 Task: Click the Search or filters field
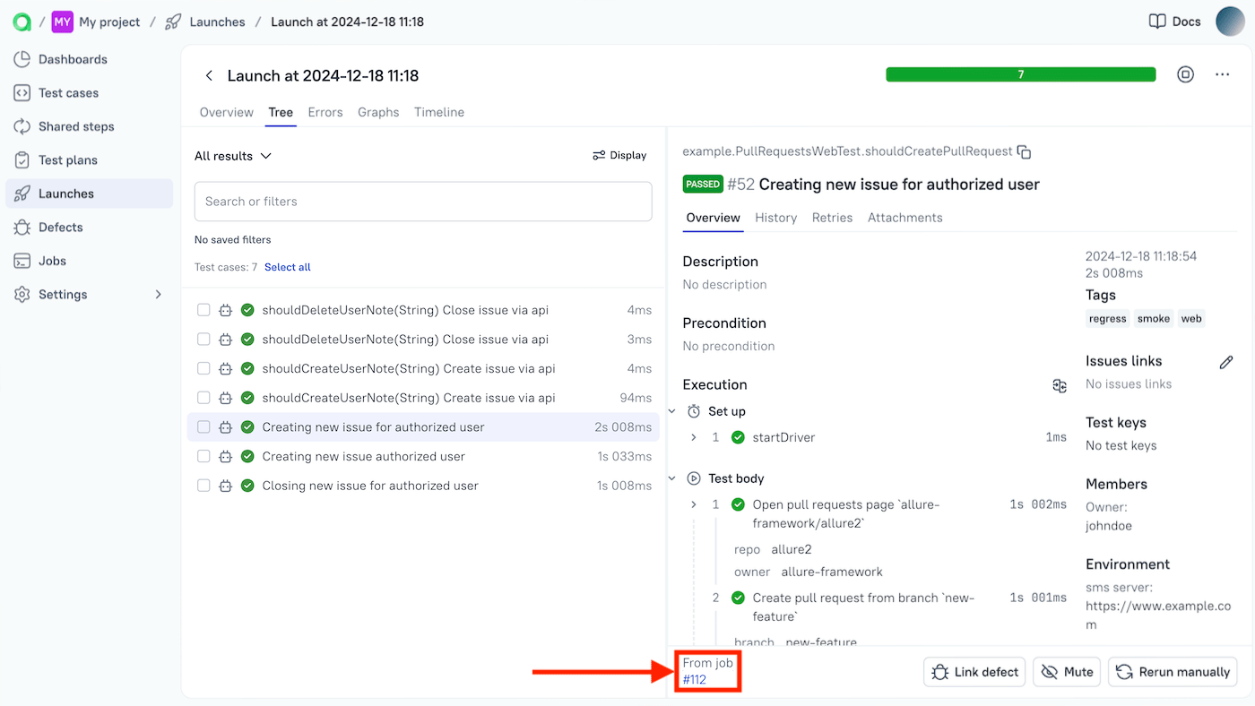point(422,201)
